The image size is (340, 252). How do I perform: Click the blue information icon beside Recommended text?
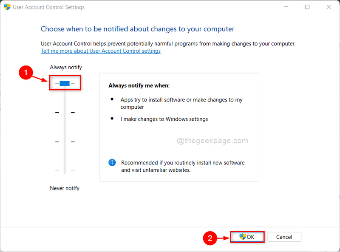[112, 162]
